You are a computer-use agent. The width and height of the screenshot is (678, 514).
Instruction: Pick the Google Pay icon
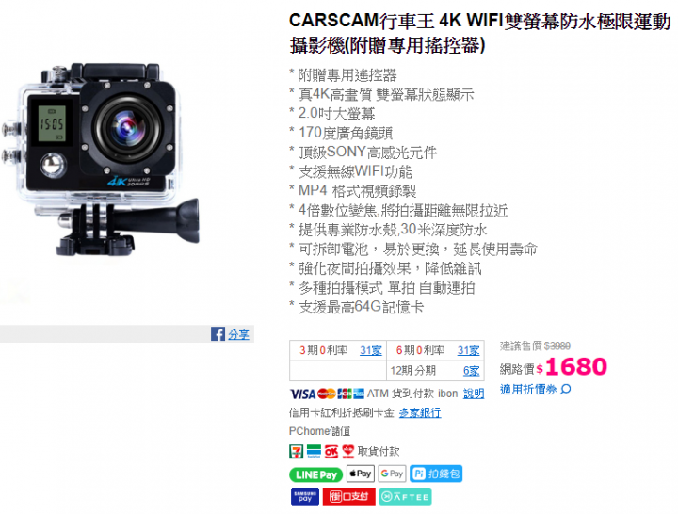(392, 474)
